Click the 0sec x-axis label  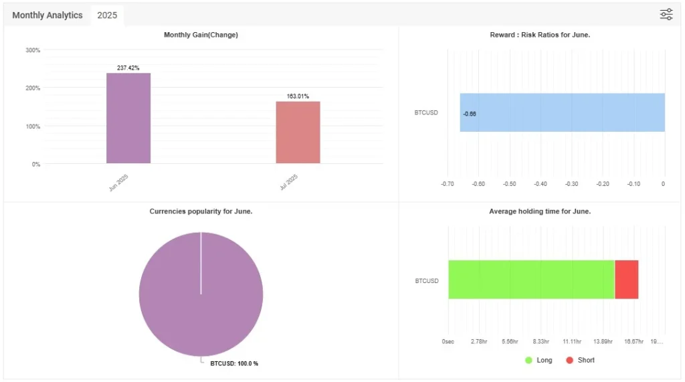click(x=448, y=342)
